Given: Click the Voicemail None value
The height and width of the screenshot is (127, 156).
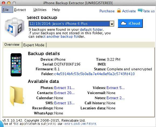Looking at the screenshot, I should 111,93.
